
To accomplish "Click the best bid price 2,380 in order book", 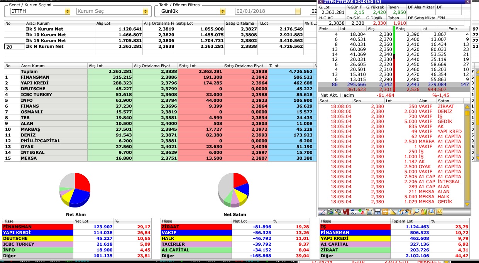I will click(x=386, y=35).
